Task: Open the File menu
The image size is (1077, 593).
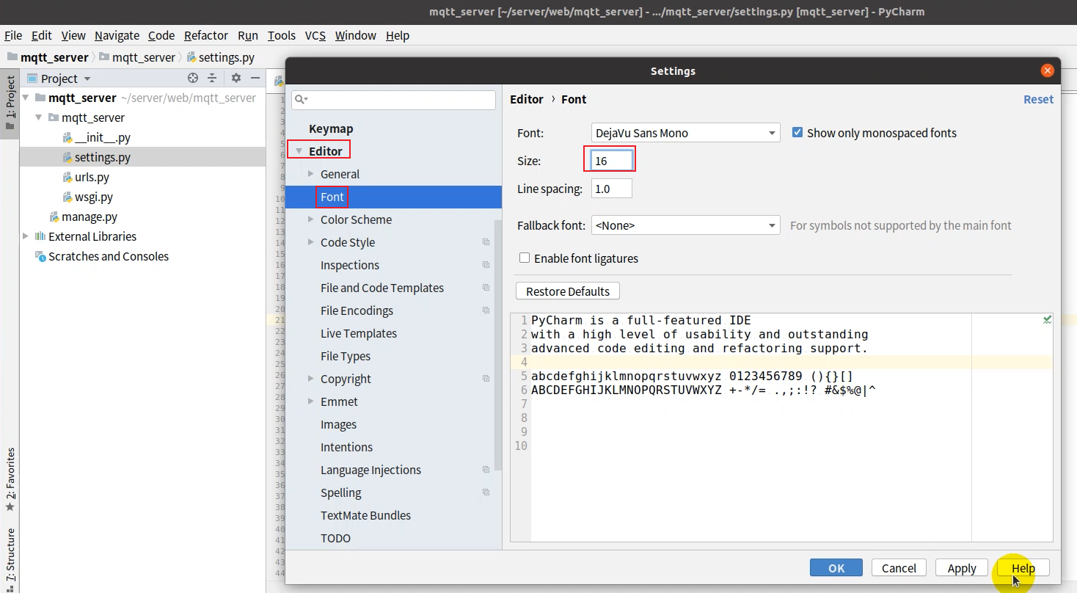Action: tap(13, 35)
